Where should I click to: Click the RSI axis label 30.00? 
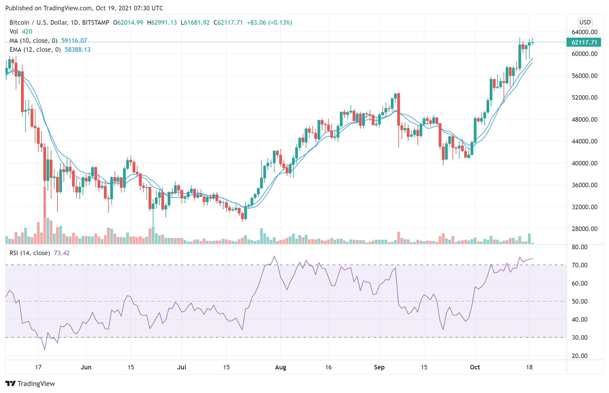click(x=580, y=338)
